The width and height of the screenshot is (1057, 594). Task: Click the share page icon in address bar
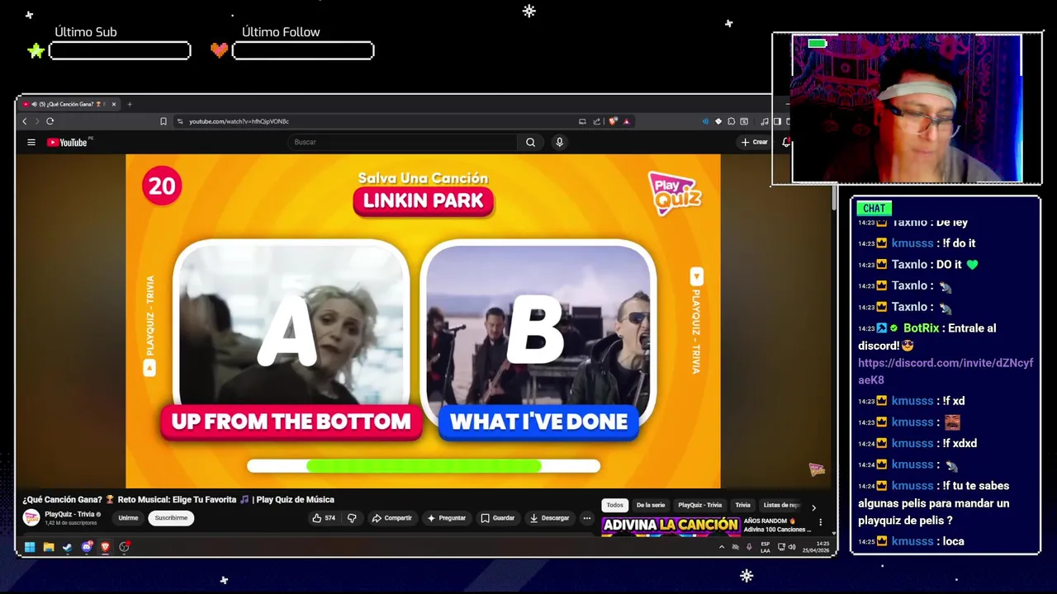(596, 121)
